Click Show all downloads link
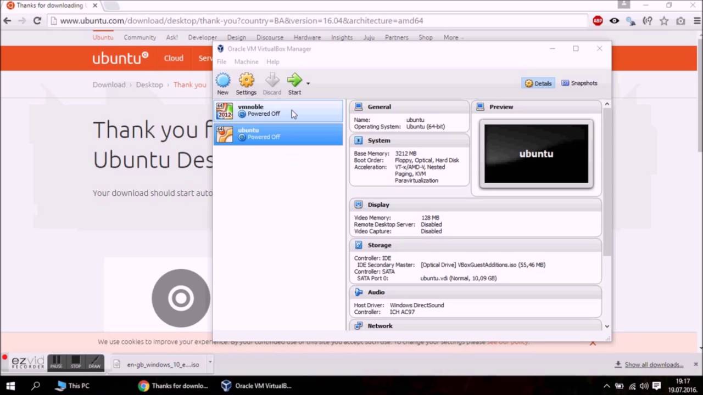 pos(654,364)
